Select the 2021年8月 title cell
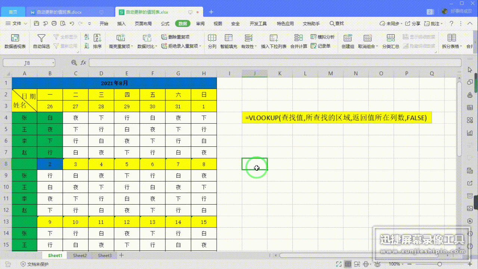The height and width of the screenshot is (269, 478). (114, 83)
